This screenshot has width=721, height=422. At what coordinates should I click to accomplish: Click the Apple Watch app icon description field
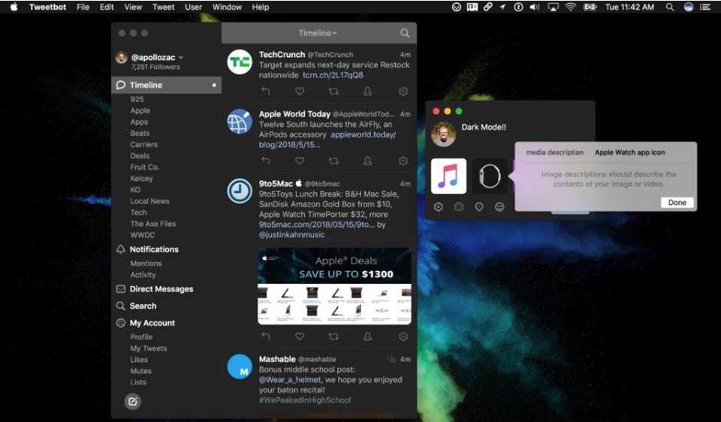coord(629,152)
